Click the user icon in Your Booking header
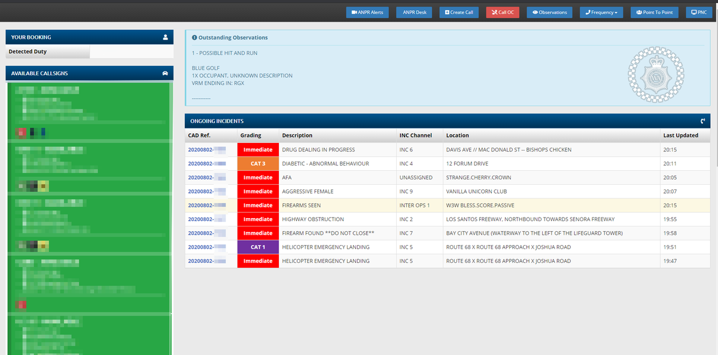Viewport: 718px width, 355px height. (x=166, y=37)
